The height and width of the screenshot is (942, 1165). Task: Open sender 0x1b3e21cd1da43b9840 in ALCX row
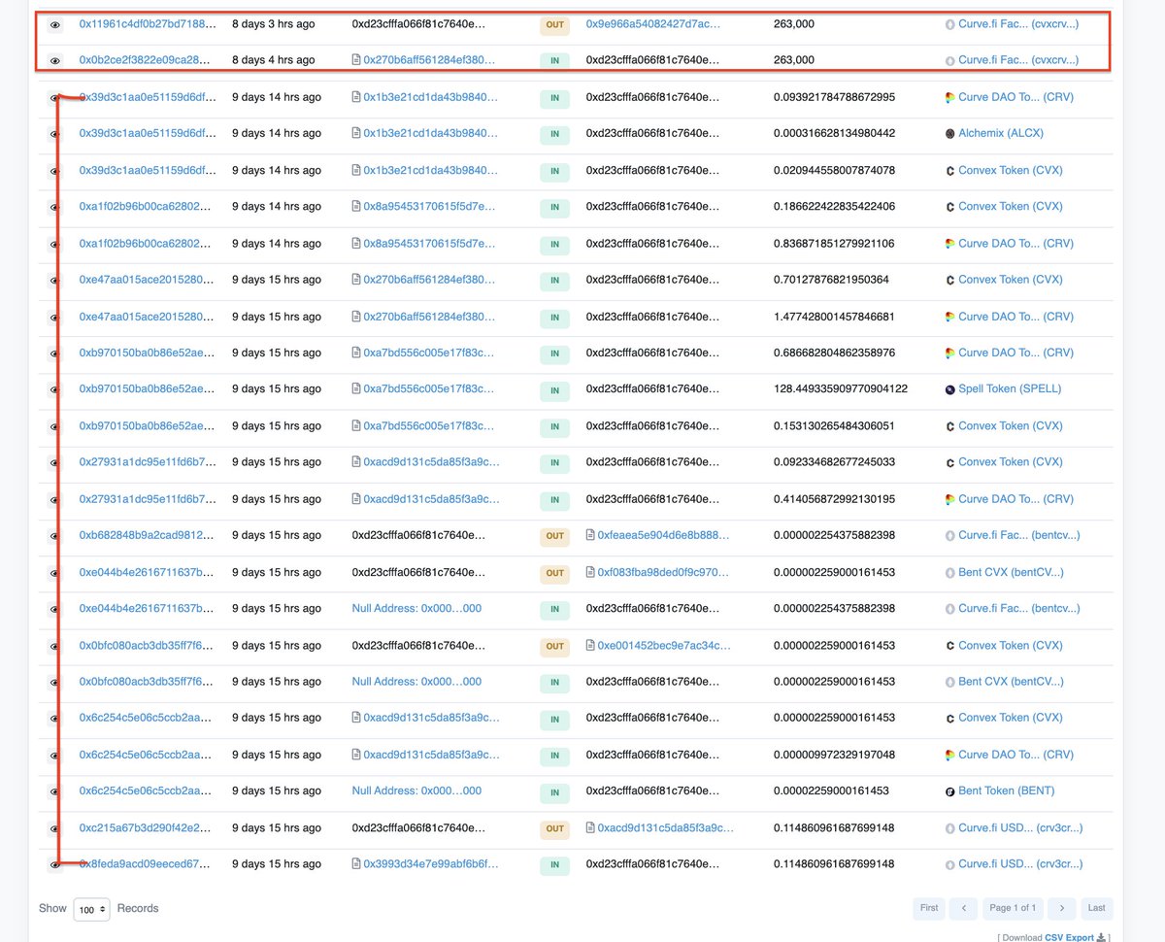[x=430, y=134]
